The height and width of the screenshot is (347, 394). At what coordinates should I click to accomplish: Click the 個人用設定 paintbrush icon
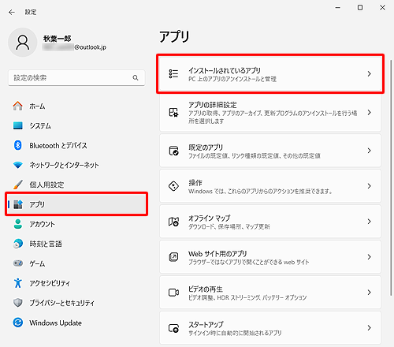18,185
